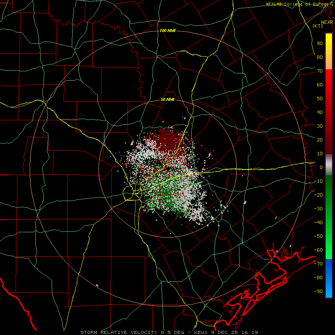
Task: Click the KT units label above color scale
Action: coord(318,26)
